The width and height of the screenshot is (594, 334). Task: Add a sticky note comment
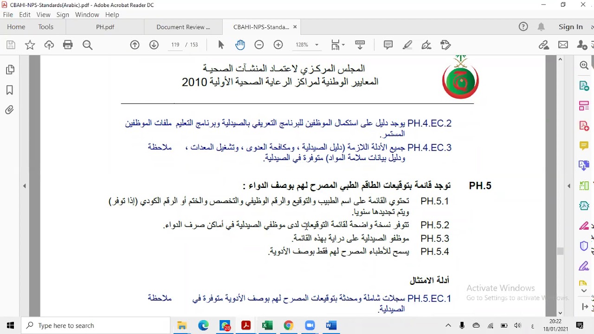(388, 45)
